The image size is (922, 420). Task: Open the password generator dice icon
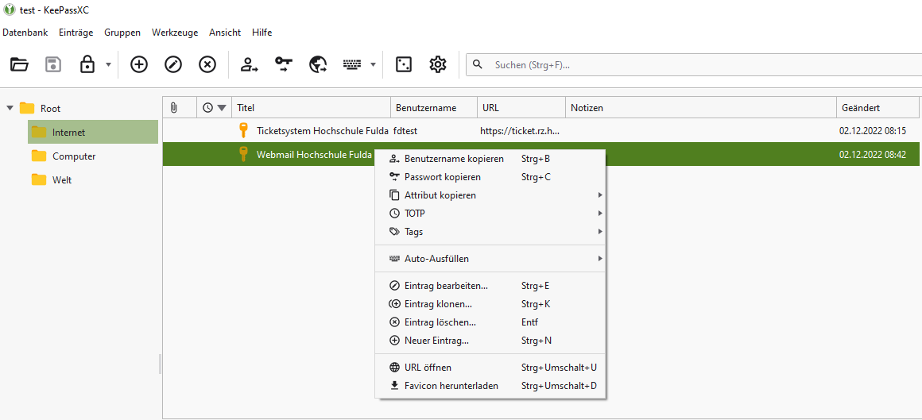click(404, 65)
